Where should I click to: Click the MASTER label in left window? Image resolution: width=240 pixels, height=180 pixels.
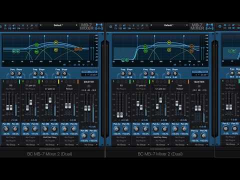pyautogui.click(x=88, y=82)
